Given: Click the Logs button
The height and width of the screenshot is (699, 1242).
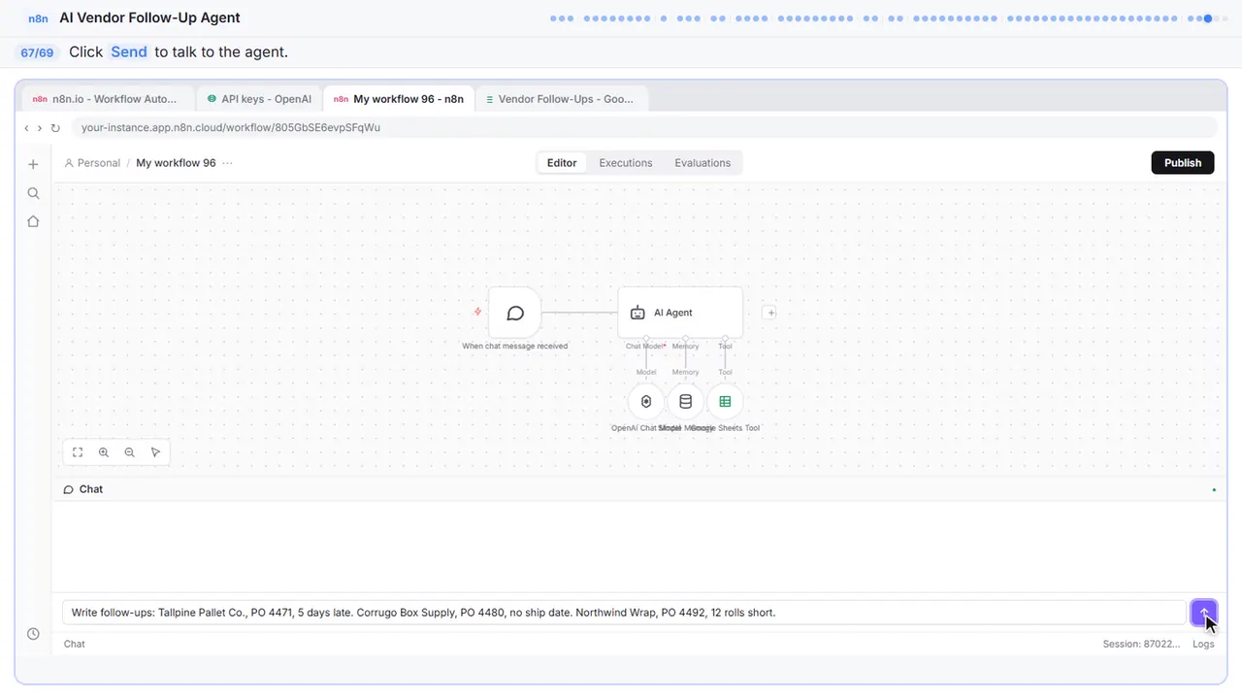Looking at the screenshot, I should click(1203, 644).
